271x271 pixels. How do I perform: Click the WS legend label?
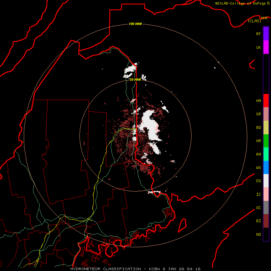click(x=258, y=168)
